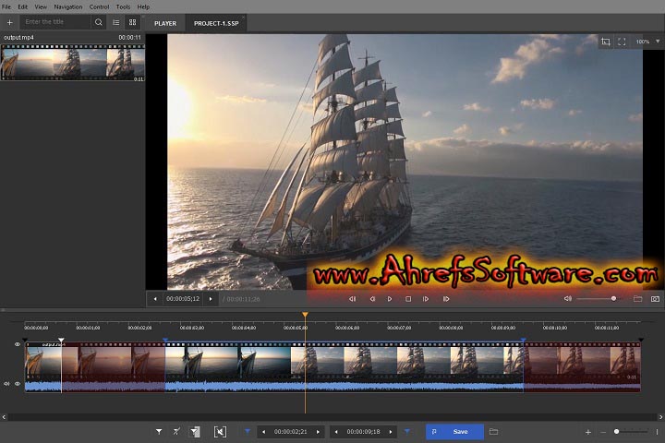Open the output folder next to Save
Viewport: 665px width, 443px height.
tap(494, 431)
